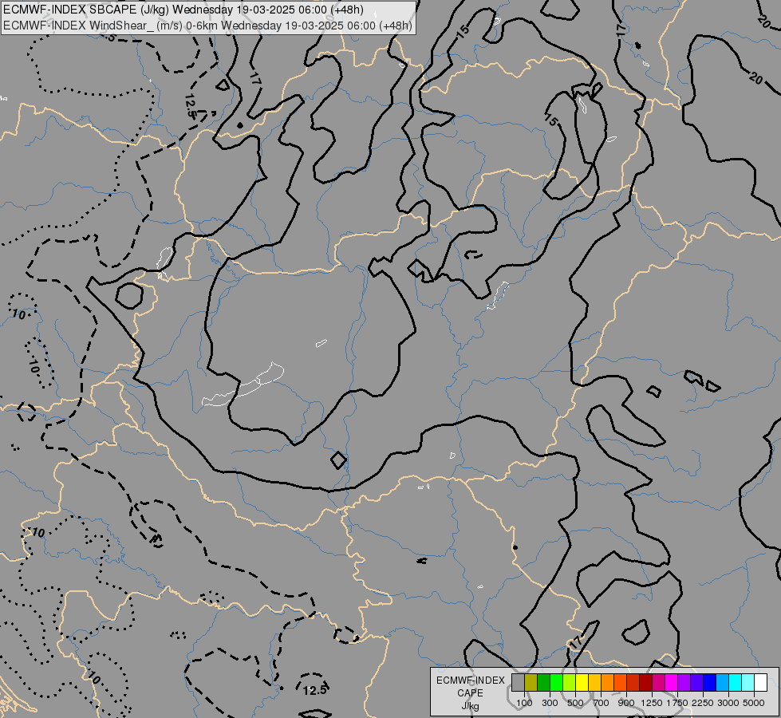Click the purple swatch right of 1750 tick
Screen dimensions: 781x718
tap(684, 683)
